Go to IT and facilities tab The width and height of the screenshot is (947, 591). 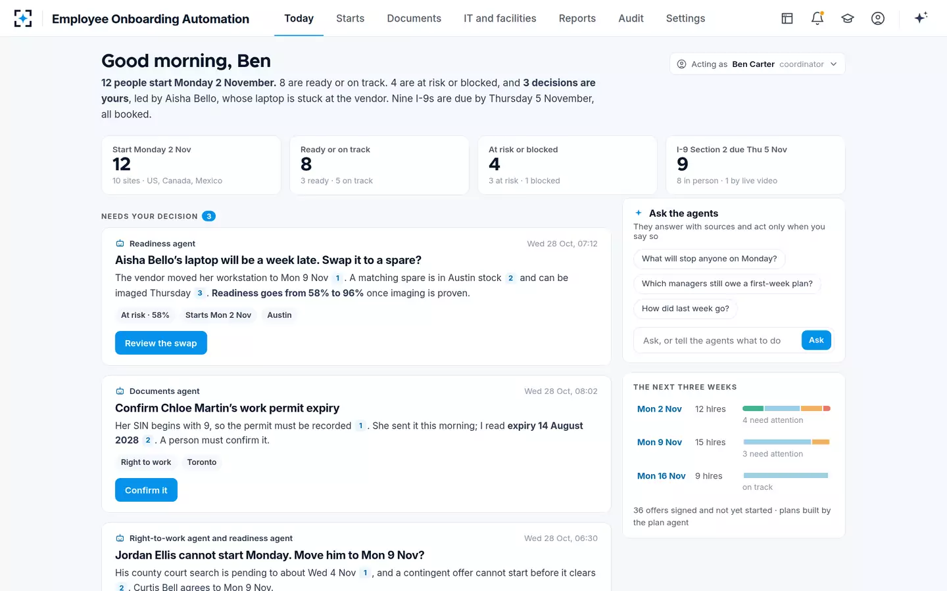point(500,18)
